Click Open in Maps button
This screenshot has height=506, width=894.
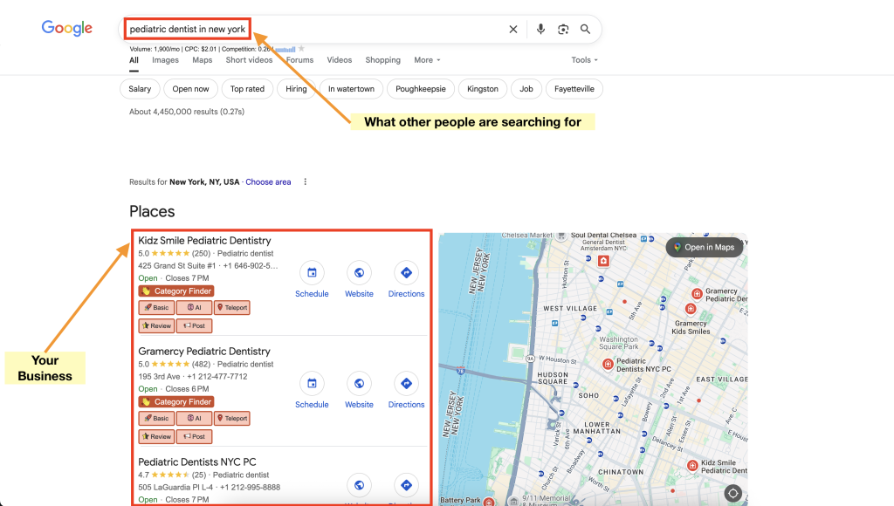pyautogui.click(x=705, y=247)
